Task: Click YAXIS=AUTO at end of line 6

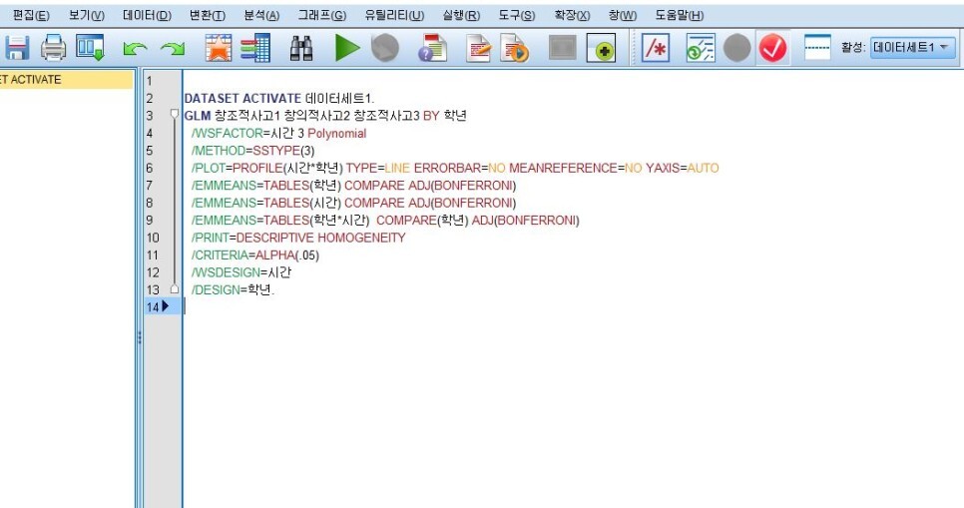Action: tap(682, 168)
